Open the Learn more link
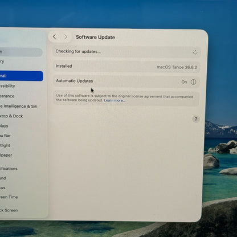237x237 pixels. click(x=115, y=100)
